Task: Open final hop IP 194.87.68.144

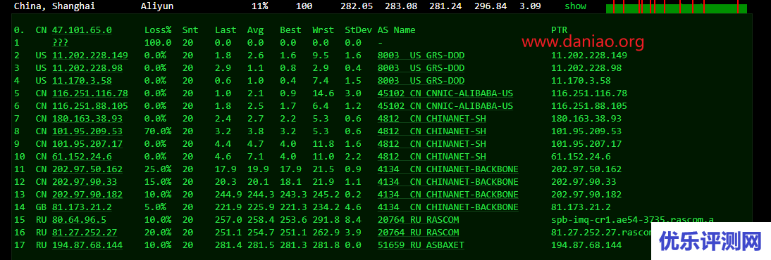Action: point(87,245)
